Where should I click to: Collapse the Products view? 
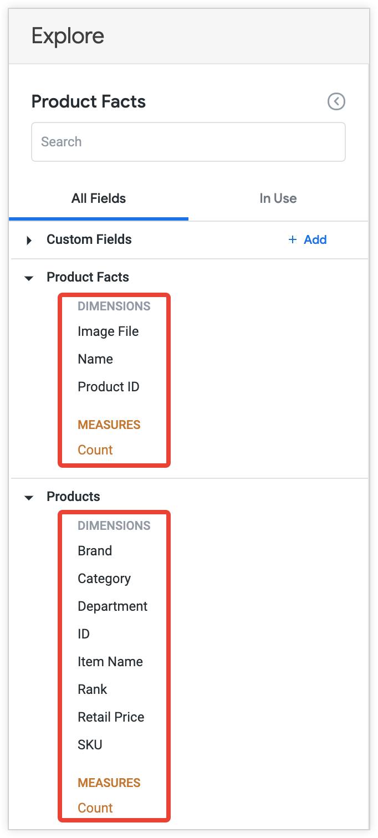[28, 497]
